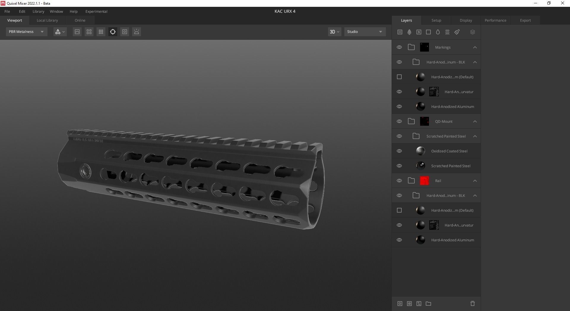Click the image view icon in viewport toolbar
The height and width of the screenshot is (311, 570).
tap(77, 32)
